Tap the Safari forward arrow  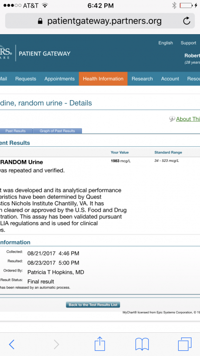[x=56, y=345]
